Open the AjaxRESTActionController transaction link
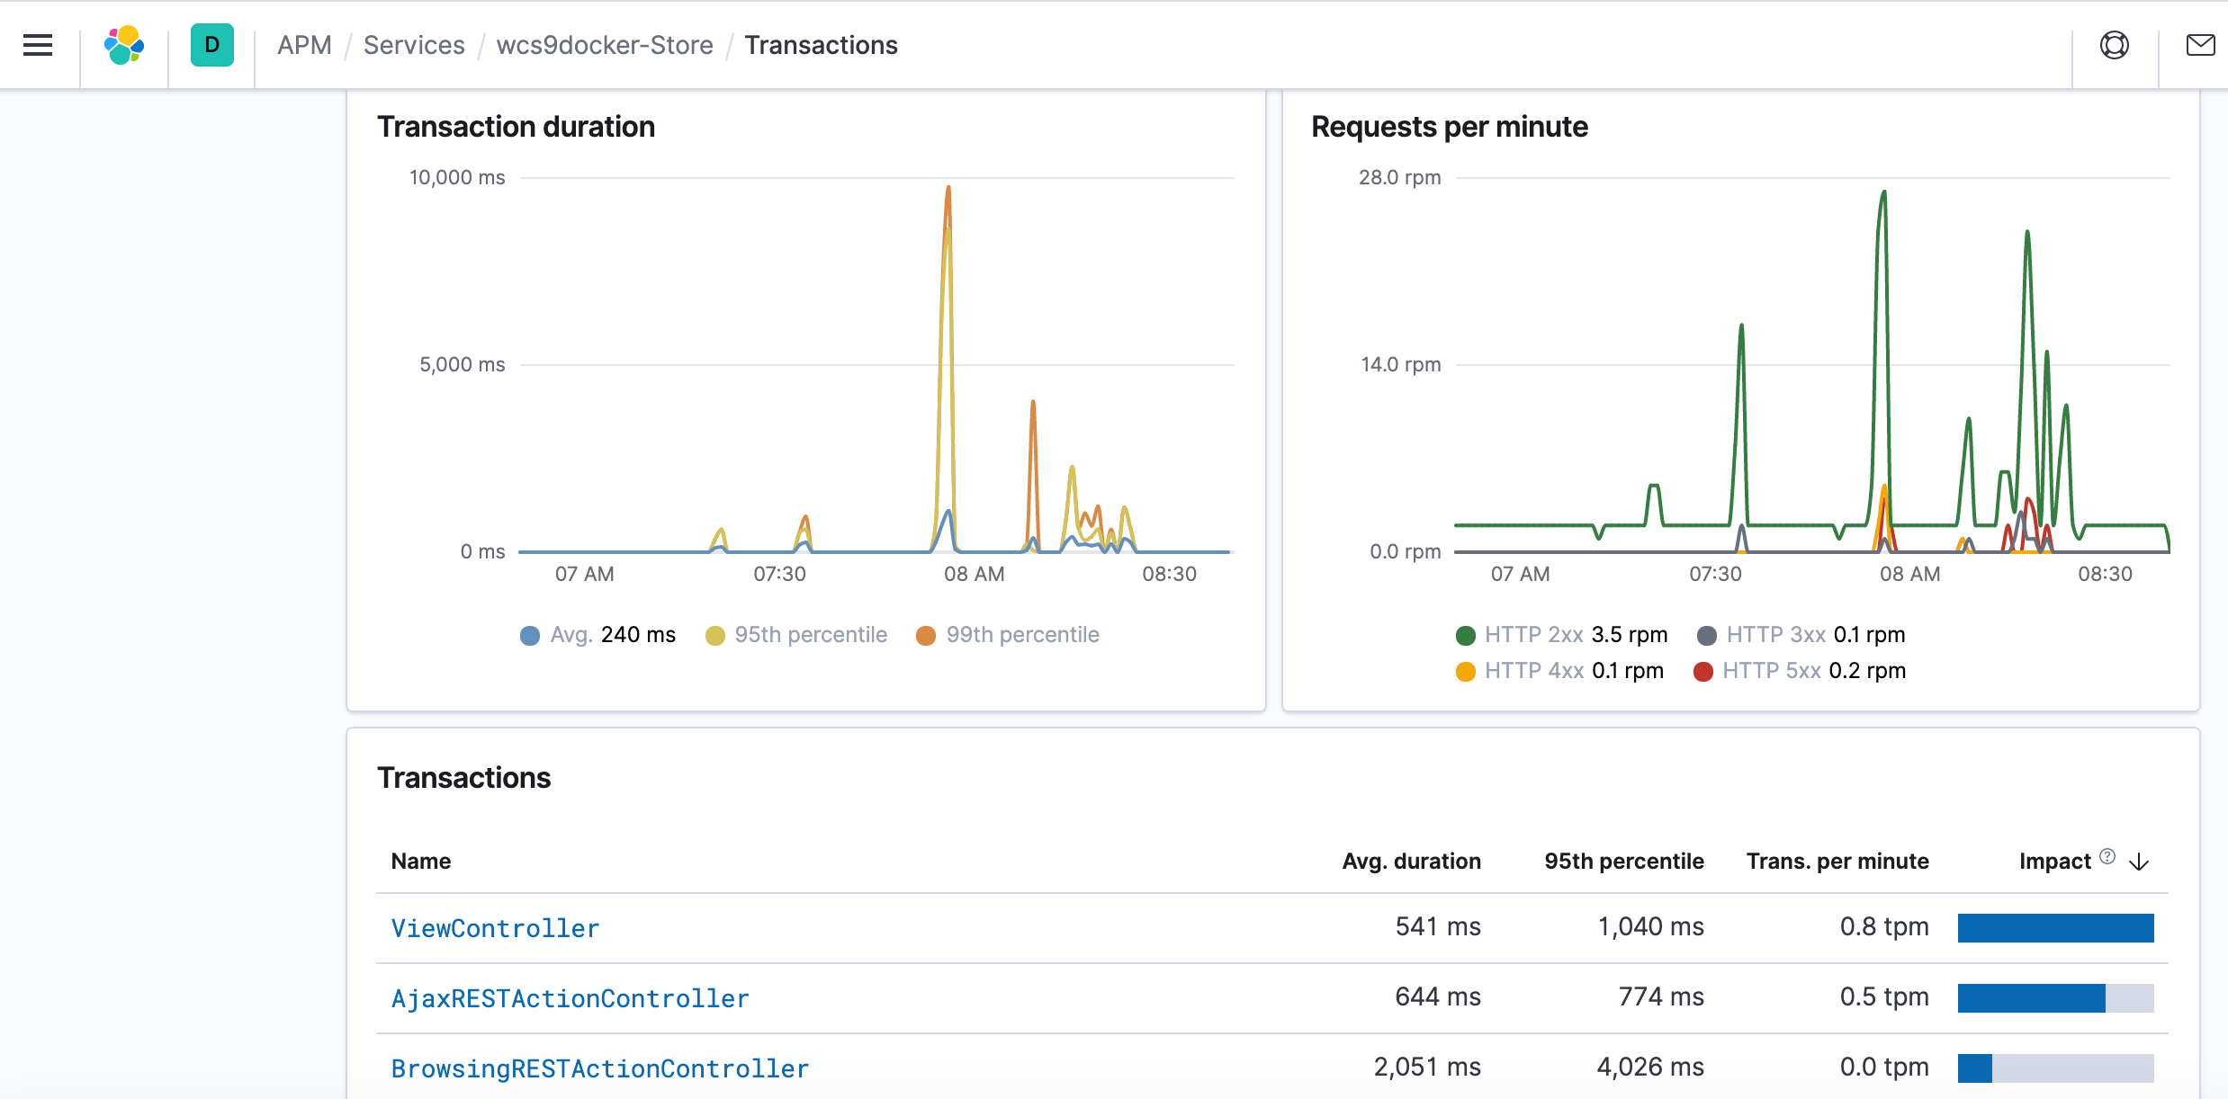This screenshot has height=1099, width=2228. 570,998
